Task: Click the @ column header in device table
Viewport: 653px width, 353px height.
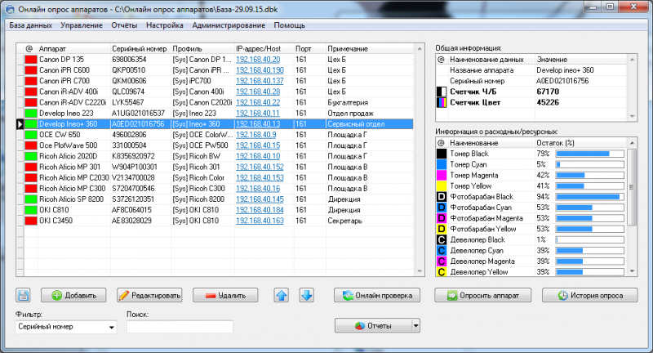Action: pyautogui.click(x=29, y=49)
